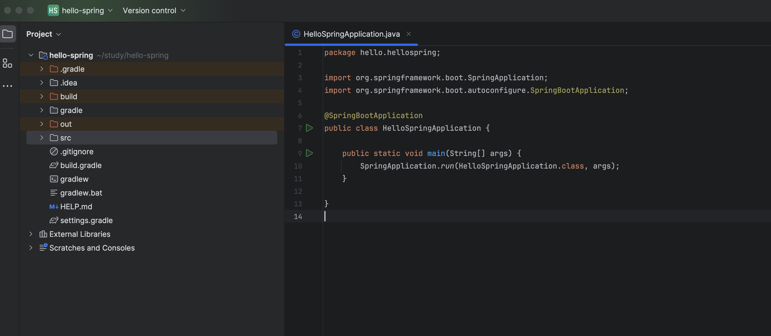Open the HELP.md markdown file
Image resolution: width=771 pixels, height=336 pixels.
[76, 207]
